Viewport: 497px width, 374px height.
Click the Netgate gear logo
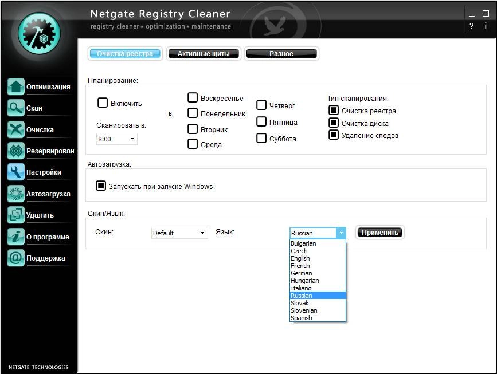39,34
